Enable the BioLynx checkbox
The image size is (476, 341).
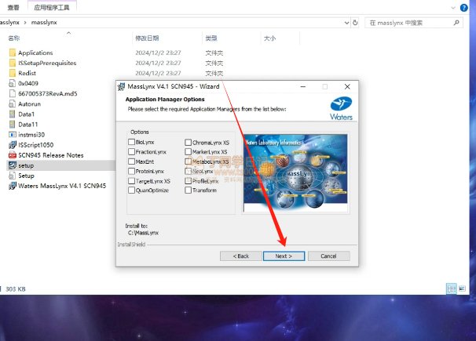tap(131, 142)
